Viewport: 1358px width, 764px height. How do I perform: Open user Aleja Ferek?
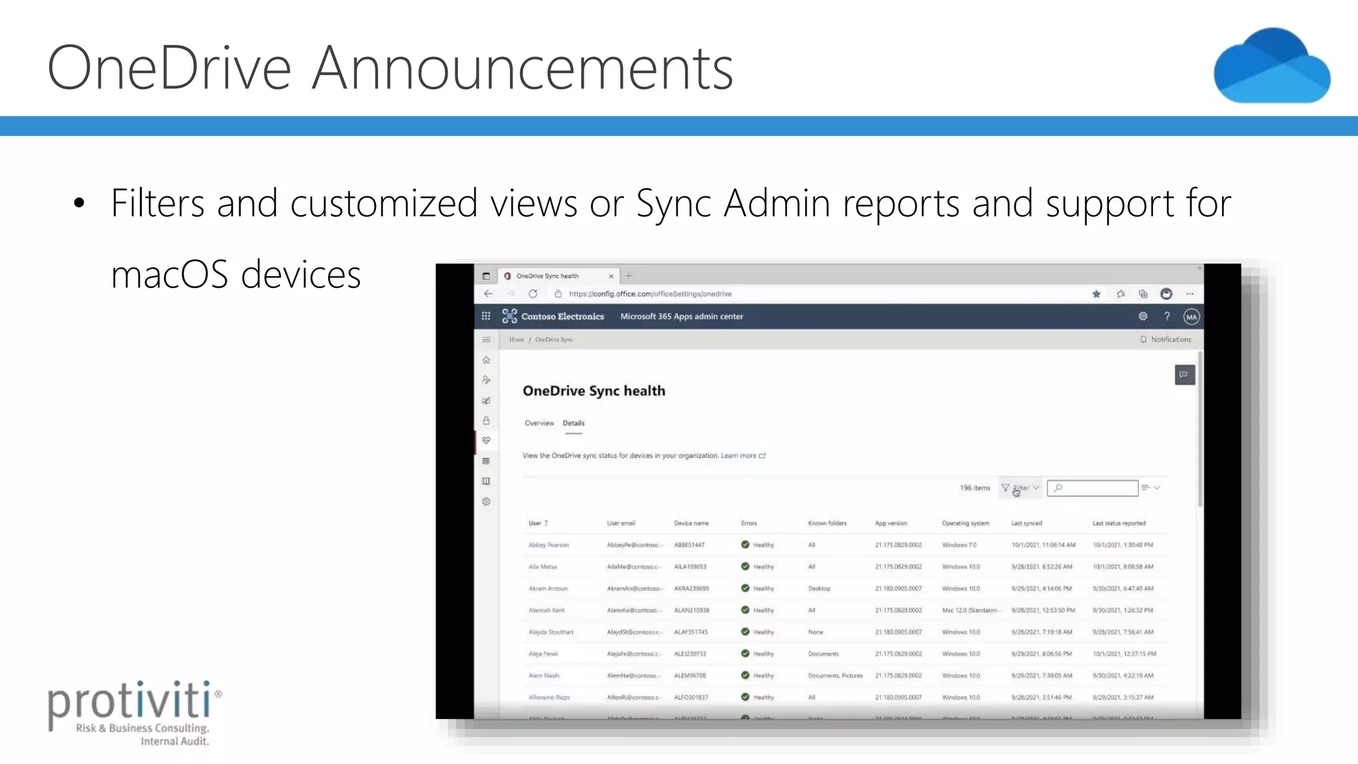pos(543,654)
